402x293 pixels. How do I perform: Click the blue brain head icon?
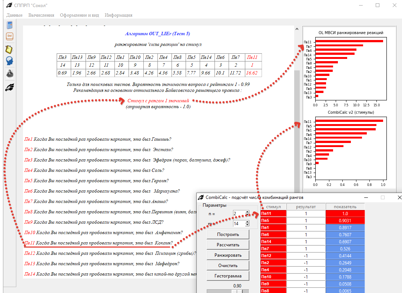coord(10,61)
